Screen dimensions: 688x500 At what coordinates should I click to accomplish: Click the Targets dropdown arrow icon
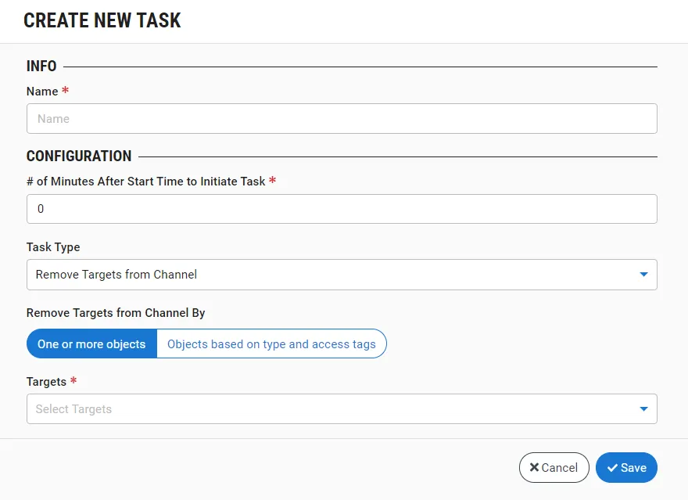(x=643, y=408)
